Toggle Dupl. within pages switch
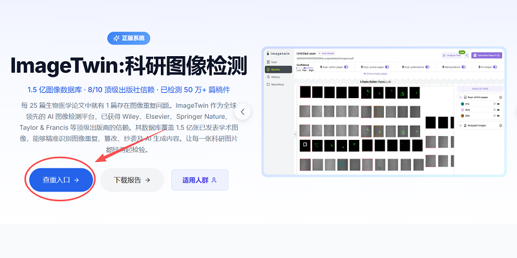517x258 pixels. coord(346,67)
